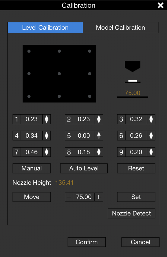This screenshot has height=257, width=167.
Task: Select bottom-right calibration point on platform grid
Action: [90, 96]
